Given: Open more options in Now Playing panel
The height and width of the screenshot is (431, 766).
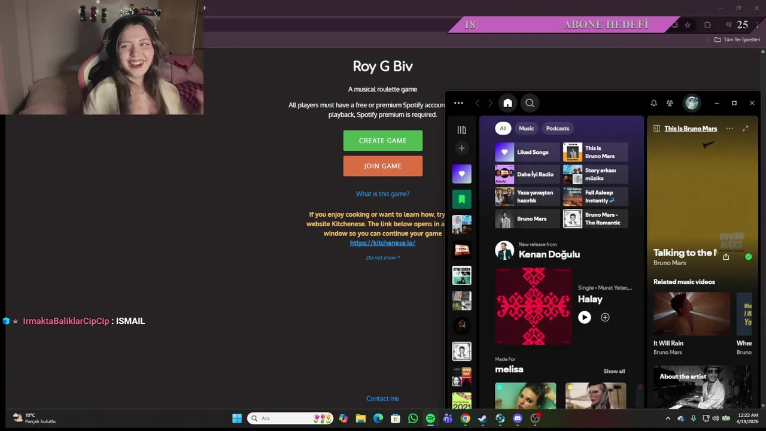Looking at the screenshot, I should [x=729, y=128].
